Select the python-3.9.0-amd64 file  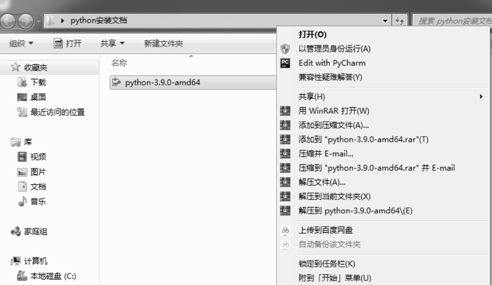point(193,83)
